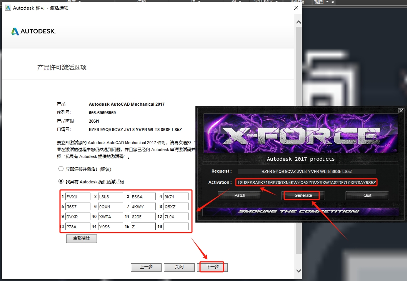Click the 下一步 (Next) button
The height and width of the screenshot is (281, 407).
point(212,267)
